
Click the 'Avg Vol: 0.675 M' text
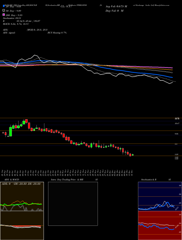tap(116, 7)
